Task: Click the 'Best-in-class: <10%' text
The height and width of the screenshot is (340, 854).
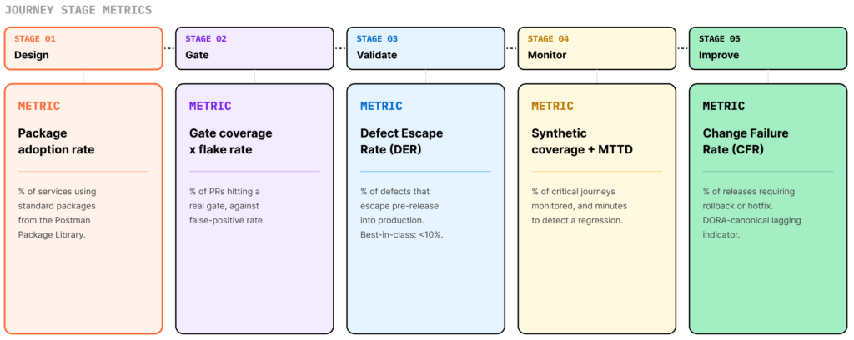Action: (401, 235)
